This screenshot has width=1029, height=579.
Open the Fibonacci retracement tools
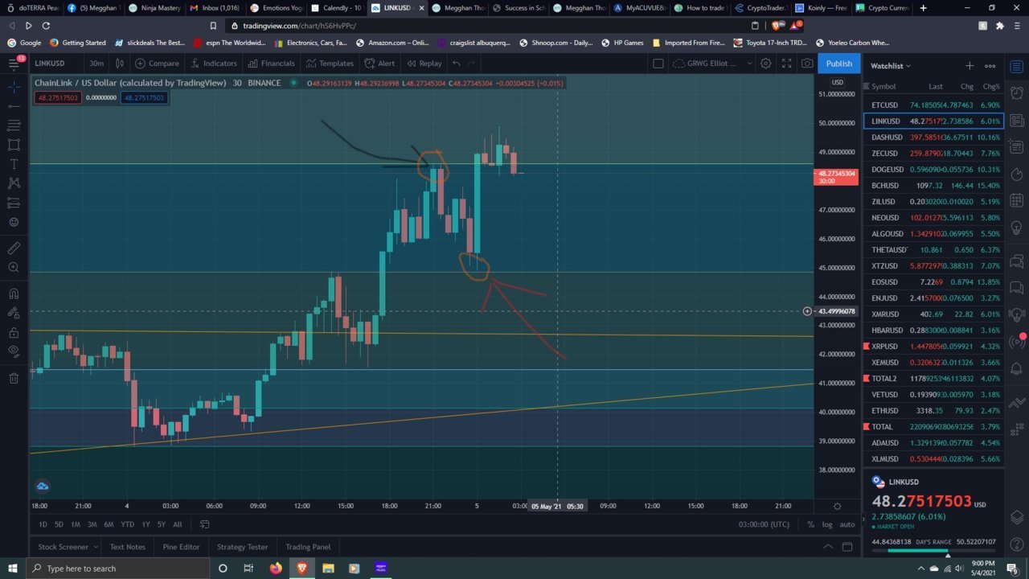tap(14, 125)
